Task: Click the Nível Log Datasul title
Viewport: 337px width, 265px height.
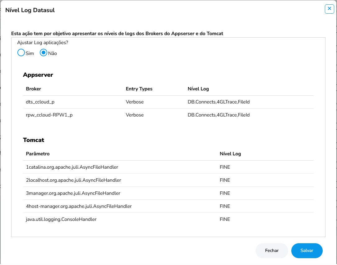Action: 30,10
